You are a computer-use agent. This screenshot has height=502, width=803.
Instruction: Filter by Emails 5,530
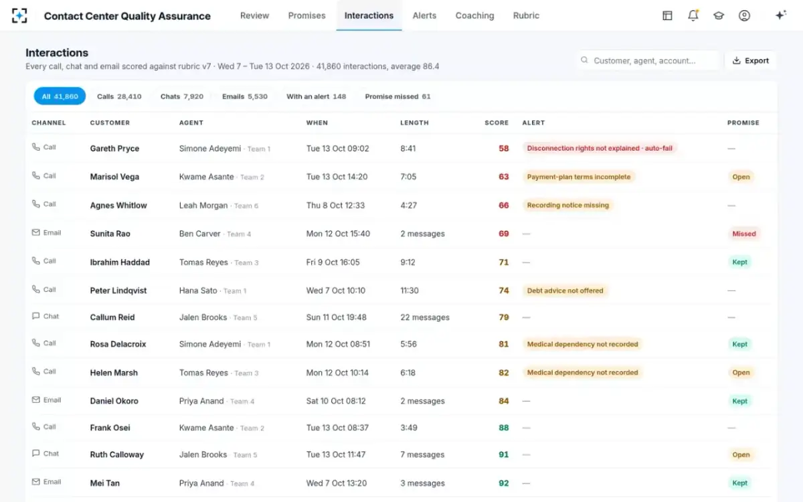(x=245, y=96)
